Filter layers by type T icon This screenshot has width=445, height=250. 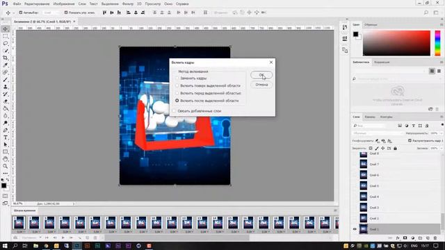pos(413,126)
